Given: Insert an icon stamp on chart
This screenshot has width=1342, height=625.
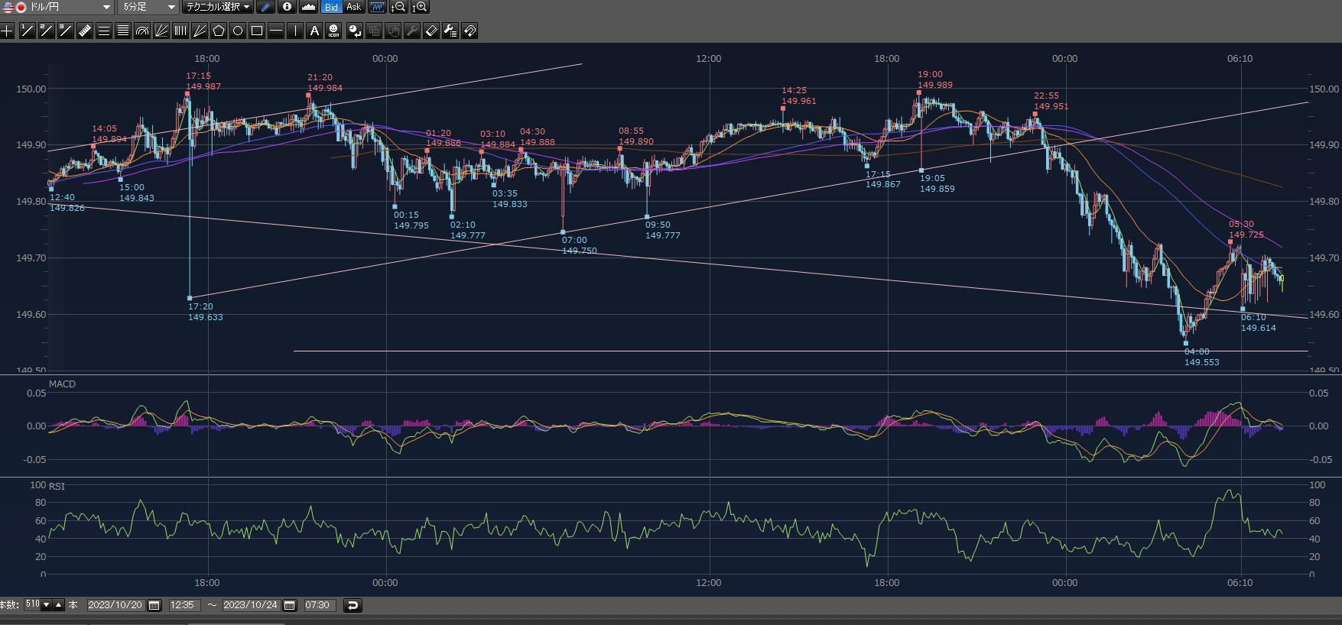Looking at the screenshot, I should click(333, 31).
